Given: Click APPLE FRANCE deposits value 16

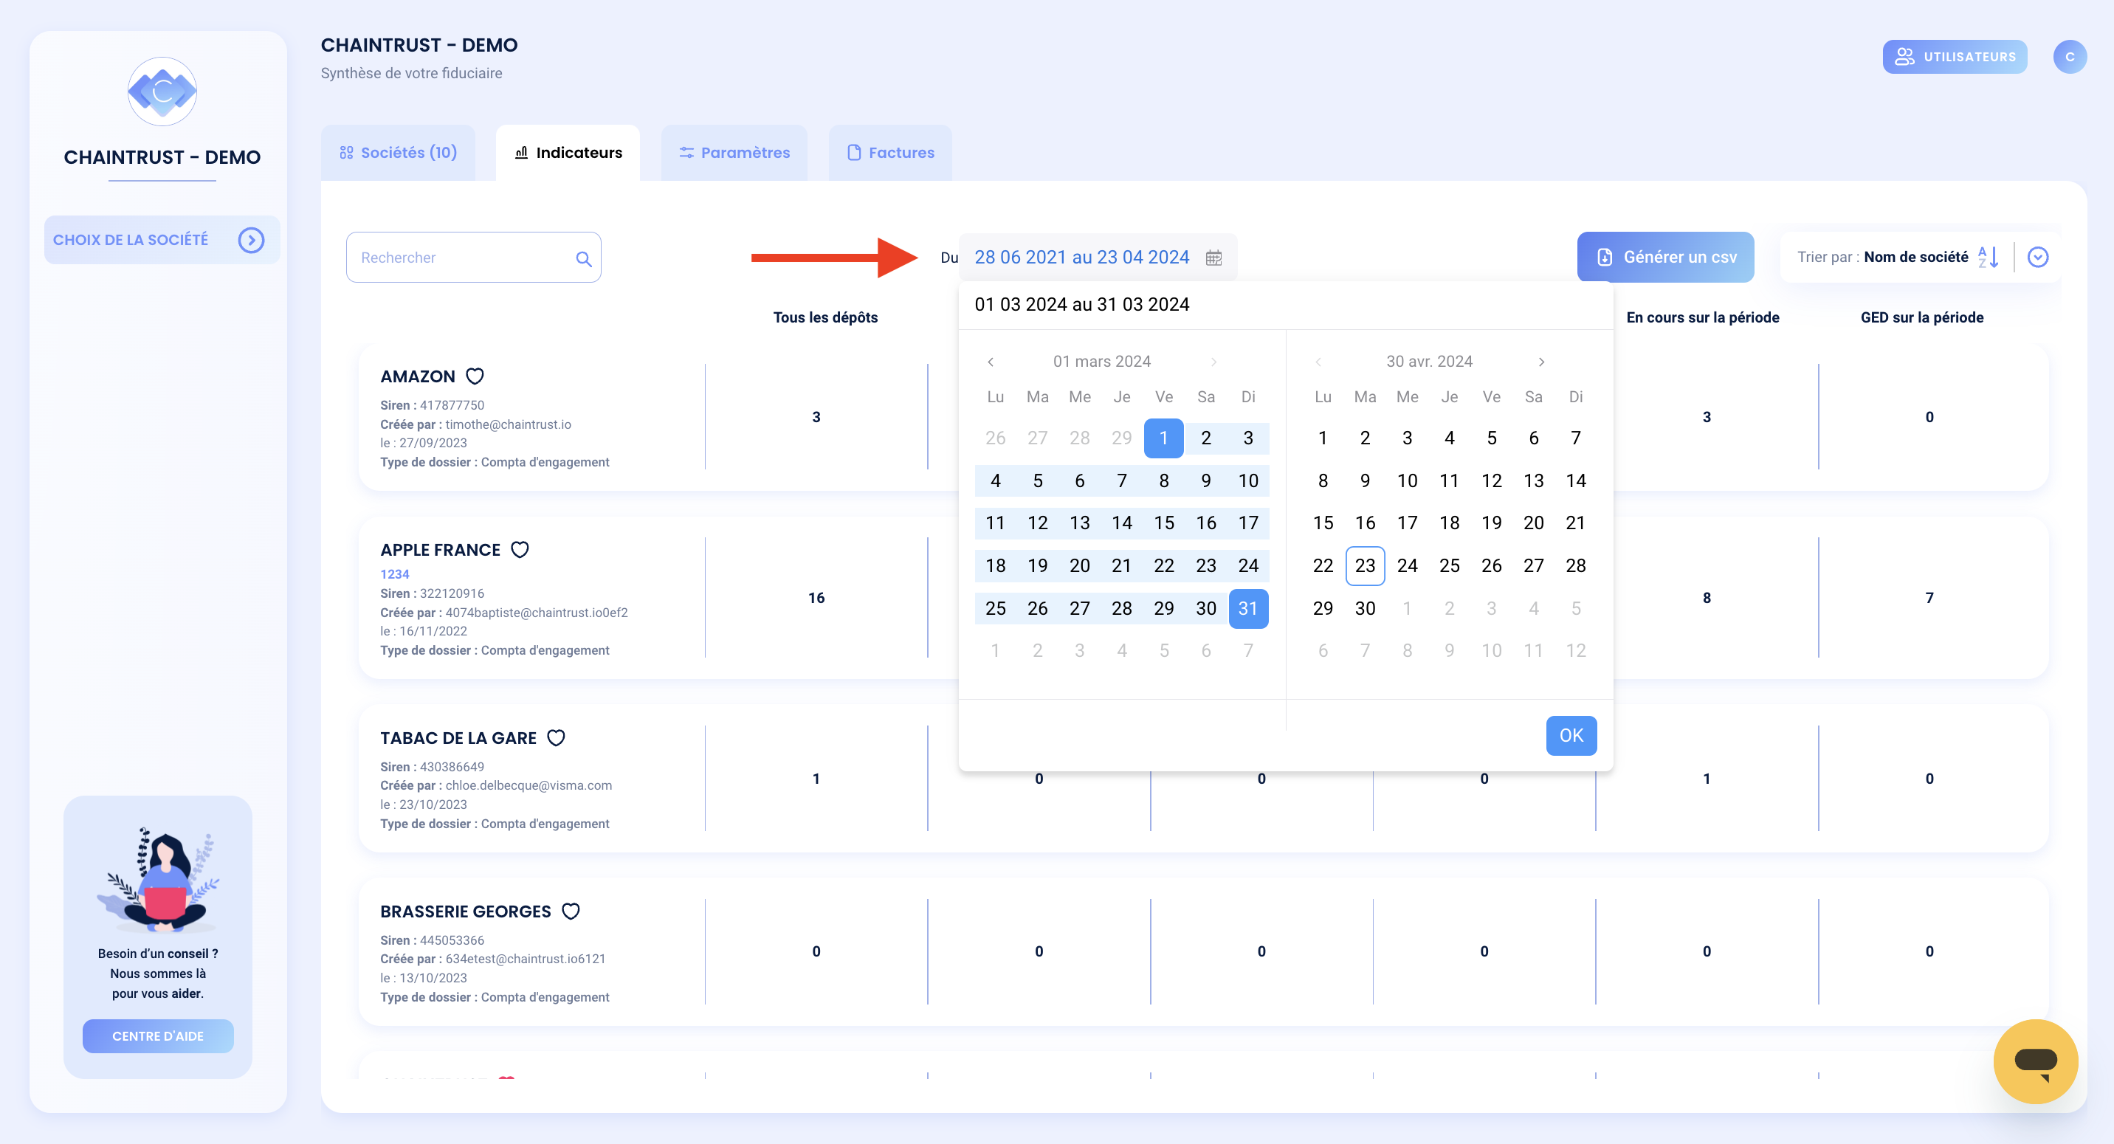Looking at the screenshot, I should click(816, 597).
